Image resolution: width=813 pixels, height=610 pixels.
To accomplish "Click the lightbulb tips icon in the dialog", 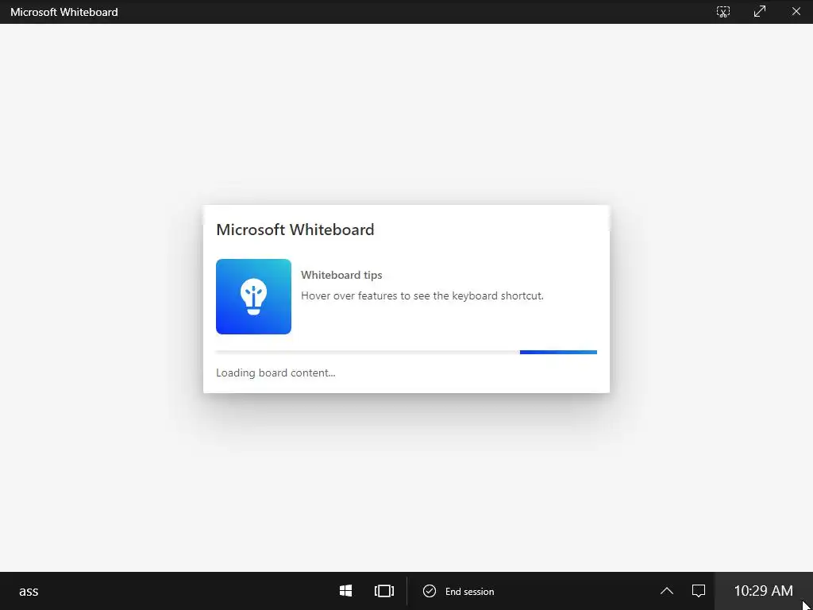I will coord(253,297).
